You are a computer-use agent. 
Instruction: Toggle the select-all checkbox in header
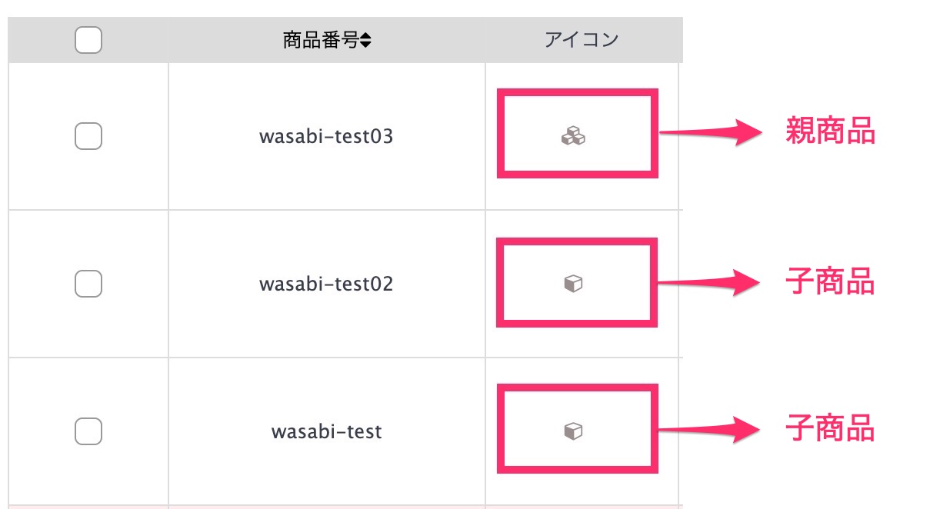click(x=88, y=40)
